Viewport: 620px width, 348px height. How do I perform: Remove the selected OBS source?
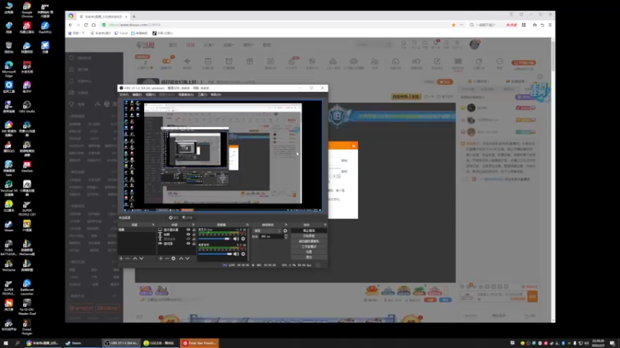[x=167, y=258]
